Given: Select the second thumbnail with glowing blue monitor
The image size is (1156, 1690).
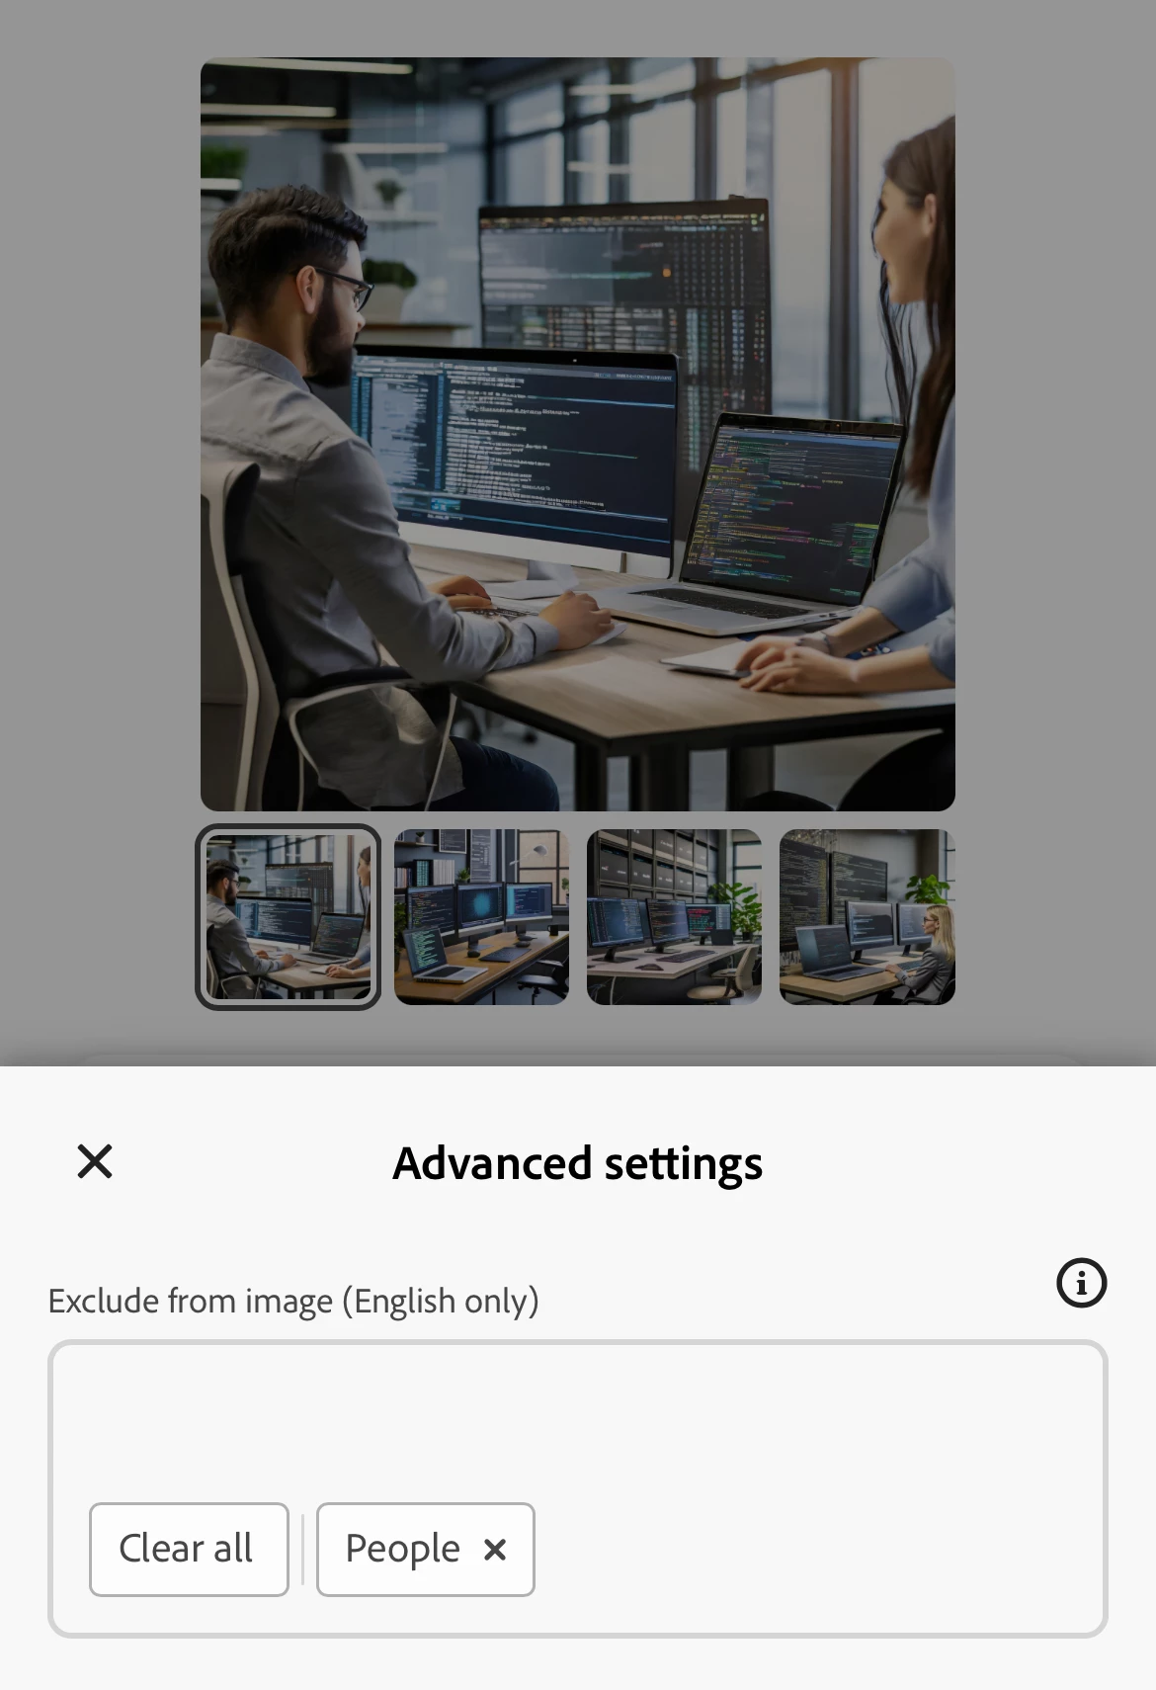Looking at the screenshot, I should click(x=481, y=917).
